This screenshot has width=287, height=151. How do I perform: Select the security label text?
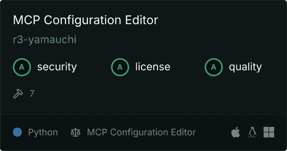[x=57, y=67]
